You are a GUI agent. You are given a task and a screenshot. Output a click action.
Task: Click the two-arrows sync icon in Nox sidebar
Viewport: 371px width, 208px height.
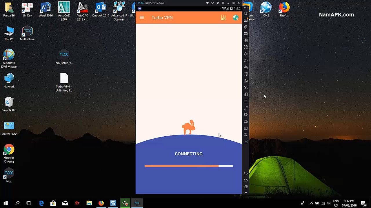(246, 135)
